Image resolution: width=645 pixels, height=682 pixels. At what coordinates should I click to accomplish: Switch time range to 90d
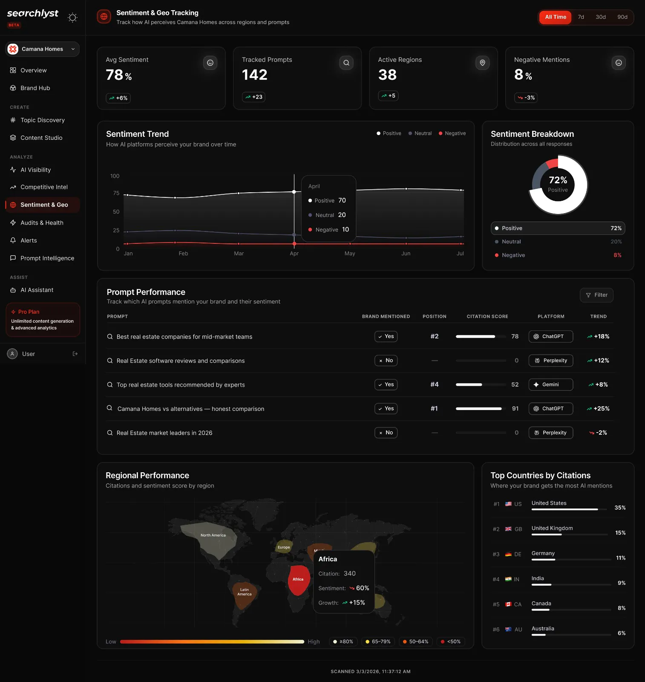(x=622, y=17)
